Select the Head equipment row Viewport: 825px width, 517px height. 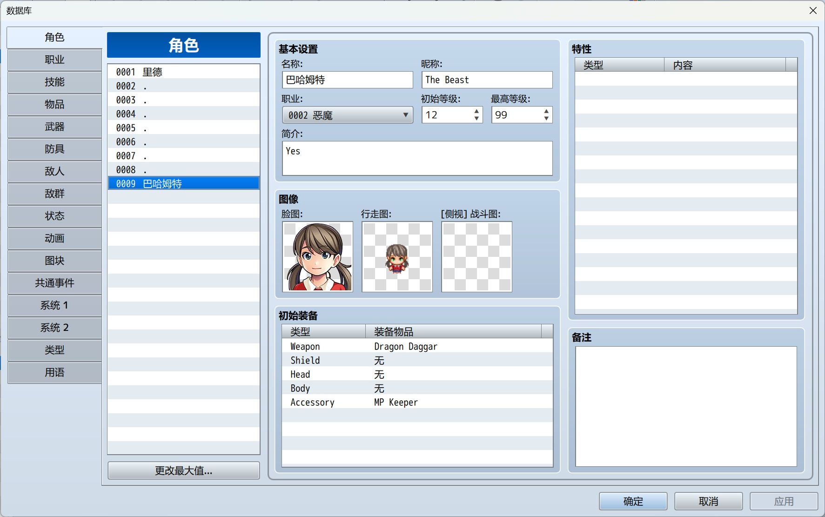click(x=417, y=374)
